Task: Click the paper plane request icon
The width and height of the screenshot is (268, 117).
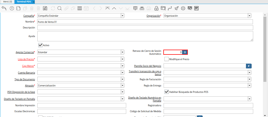Action: (177, 8)
